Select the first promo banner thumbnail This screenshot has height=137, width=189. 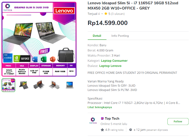9,85
